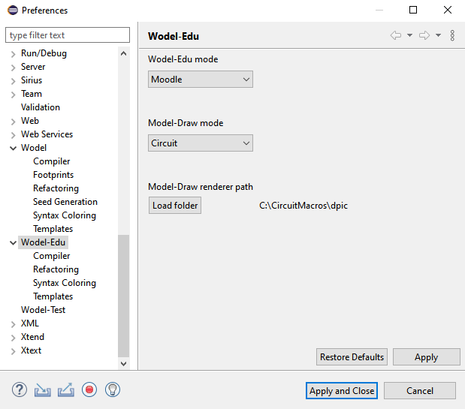Select Footprints under Wodel

tap(53, 175)
